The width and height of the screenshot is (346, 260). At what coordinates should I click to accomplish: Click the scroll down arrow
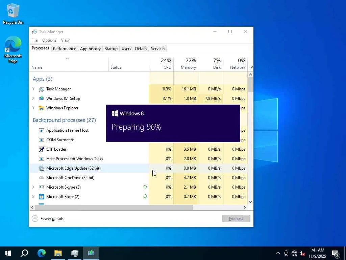[250, 202]
